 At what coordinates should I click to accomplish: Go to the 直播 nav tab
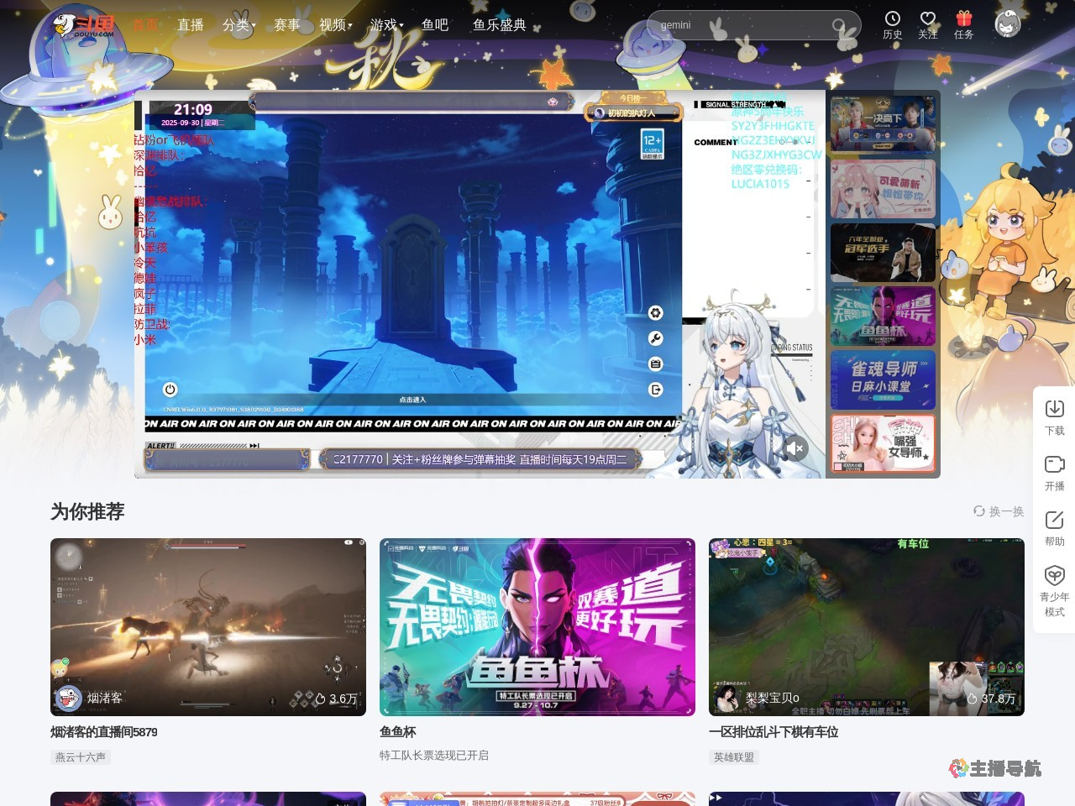tap(191, 25)
